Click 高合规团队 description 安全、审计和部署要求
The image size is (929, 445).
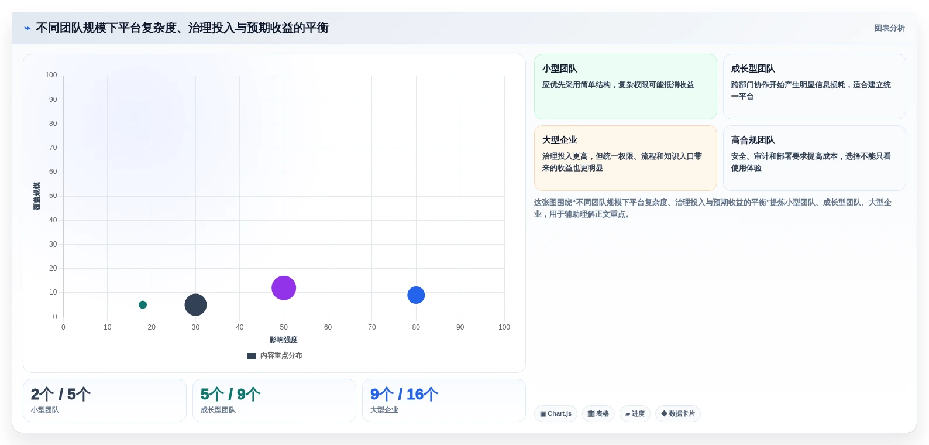[811, 162]
